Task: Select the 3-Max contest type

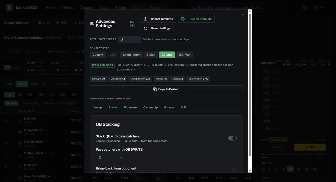Action: point(151,55)
